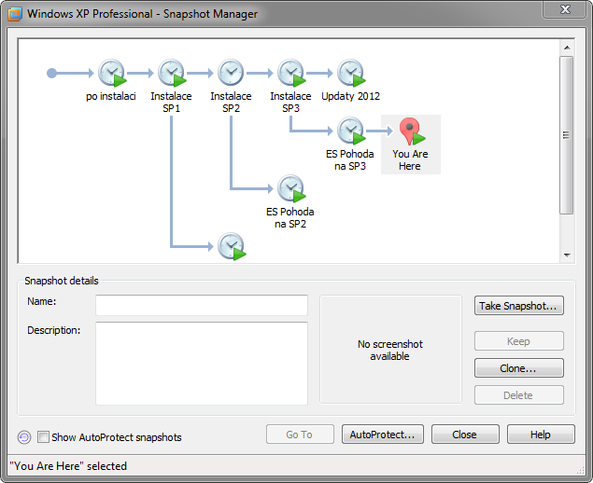This screenshot has width=593, height=483.
Task: Click into the Description text area
Action: (x=202, y=363)
